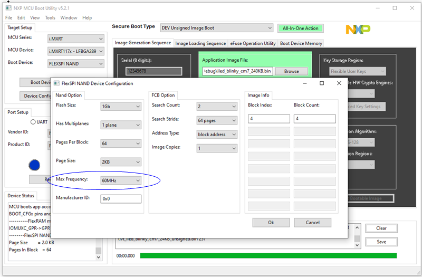This screenshot has width=422, height=277.
Task: Open the Search Count dropdown
Action: click(x=217, y=107)
